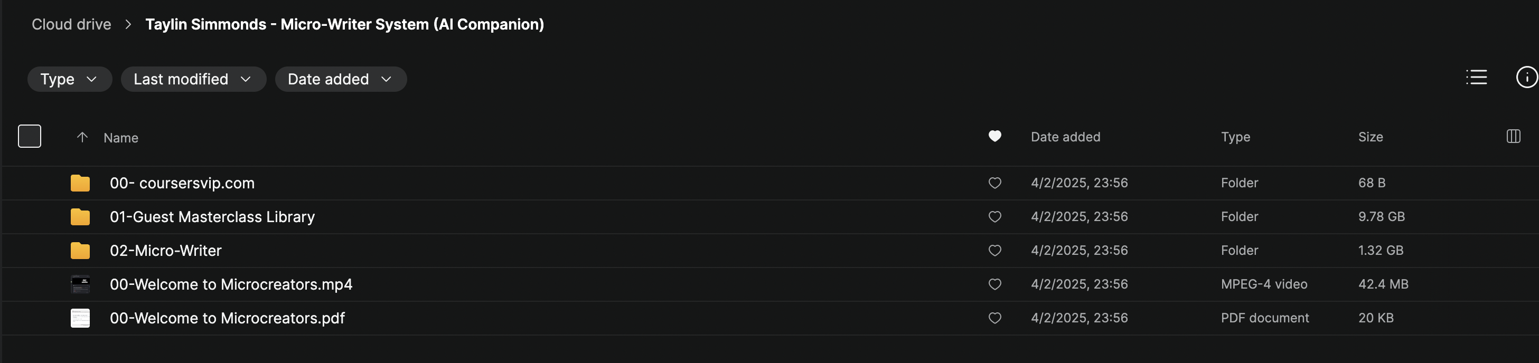The image size is (1539, 363).
Task: Click the PDF file icon for Welcome to Microcreators
Action: [80, 318]
